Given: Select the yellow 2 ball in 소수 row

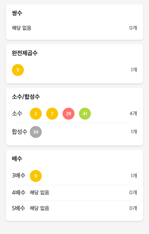Looking at the screenshot, I should coord(36,114).
